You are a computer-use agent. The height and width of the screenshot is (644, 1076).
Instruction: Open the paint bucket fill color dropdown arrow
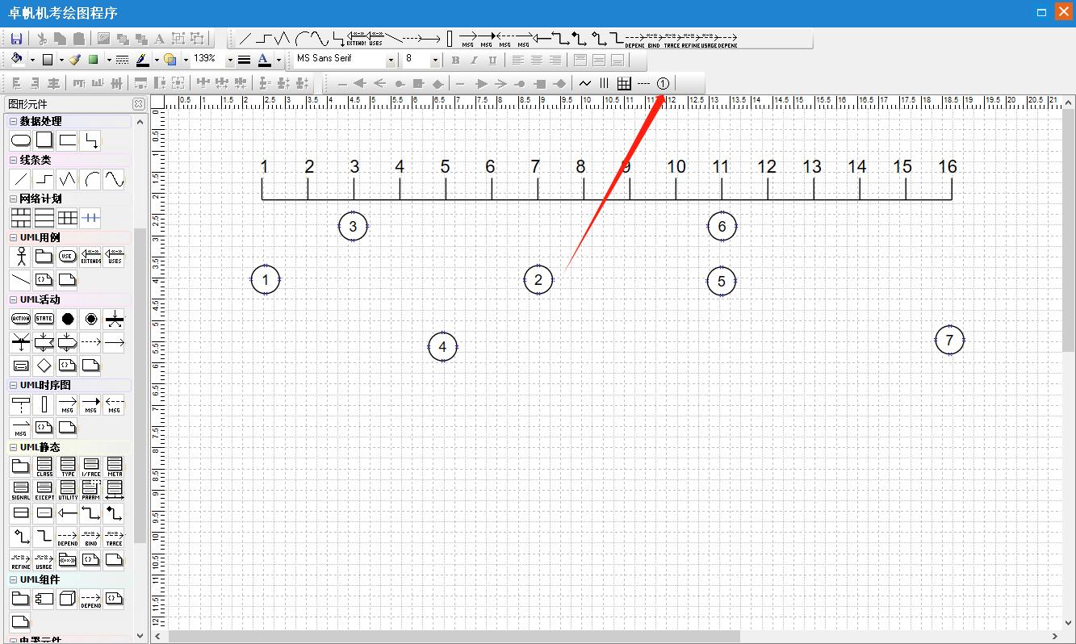click(x=32, y=60)
